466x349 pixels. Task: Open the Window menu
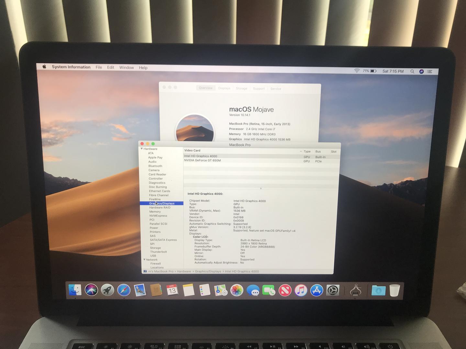point(127,68)
